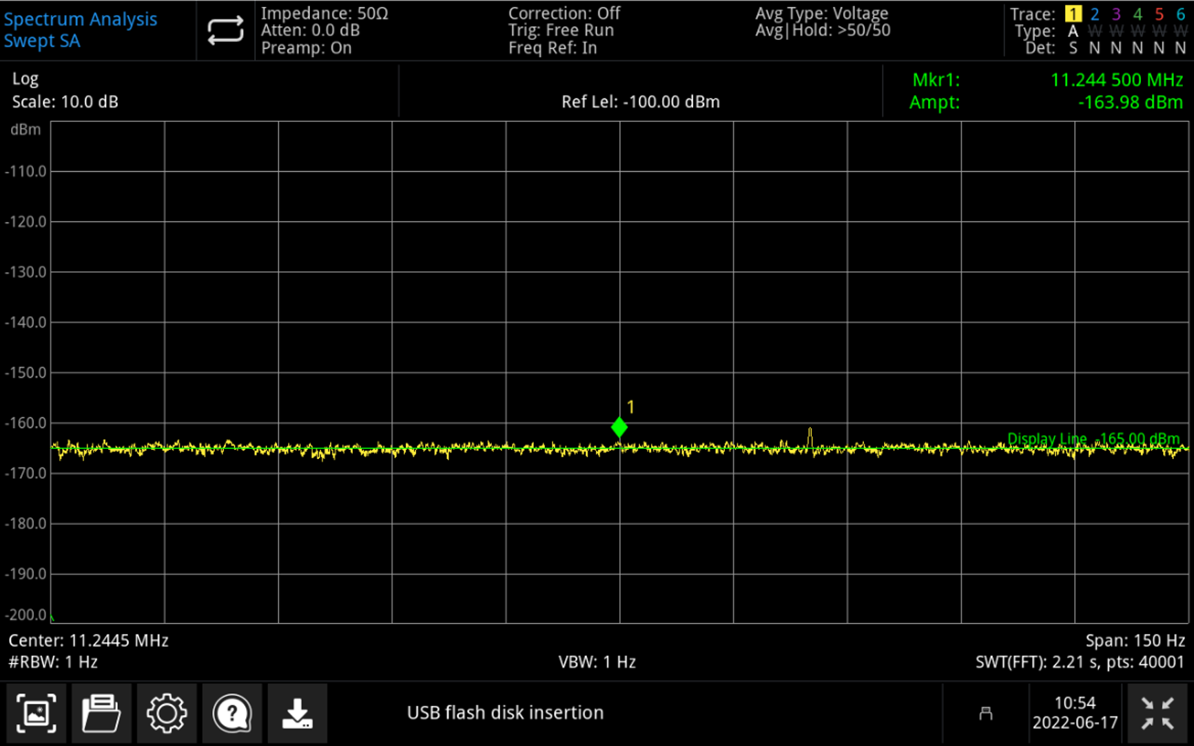
Task: Select trace number 2
Action: click(1095, 14)
